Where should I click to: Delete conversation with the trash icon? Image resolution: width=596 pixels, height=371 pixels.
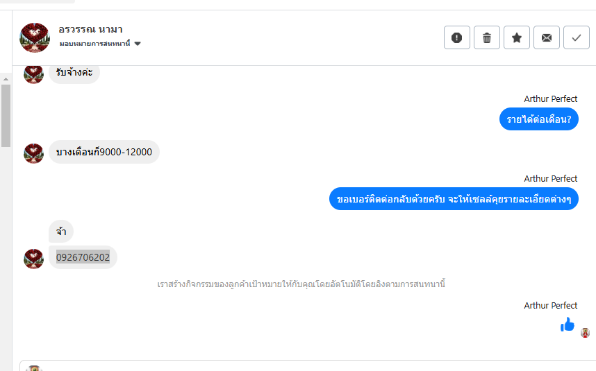(486, 37)
